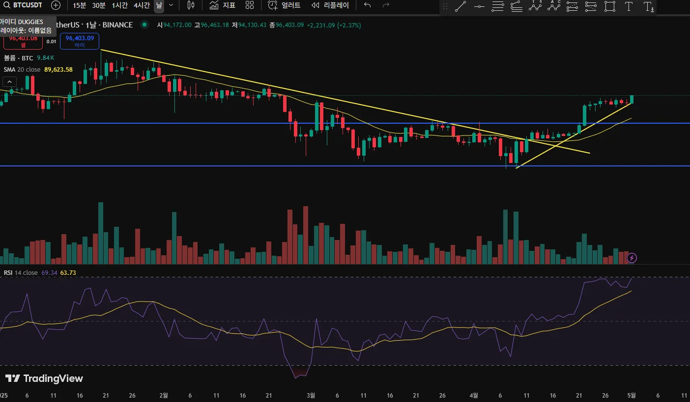The height and width of the screenshot is (402, 690).
Task: Redo the last chart action
Action: tap(386, 5)
